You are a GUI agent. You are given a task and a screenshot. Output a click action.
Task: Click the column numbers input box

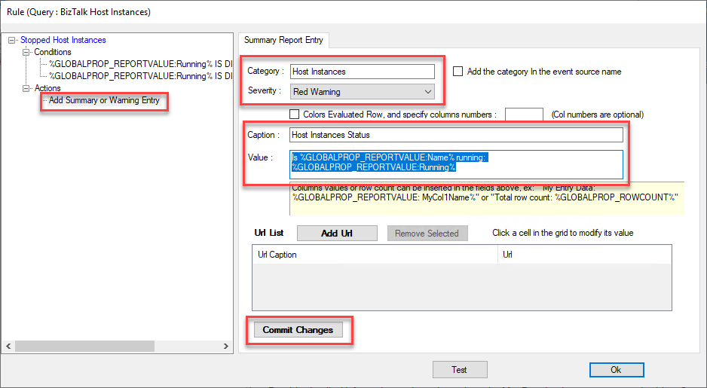(524, 115)
